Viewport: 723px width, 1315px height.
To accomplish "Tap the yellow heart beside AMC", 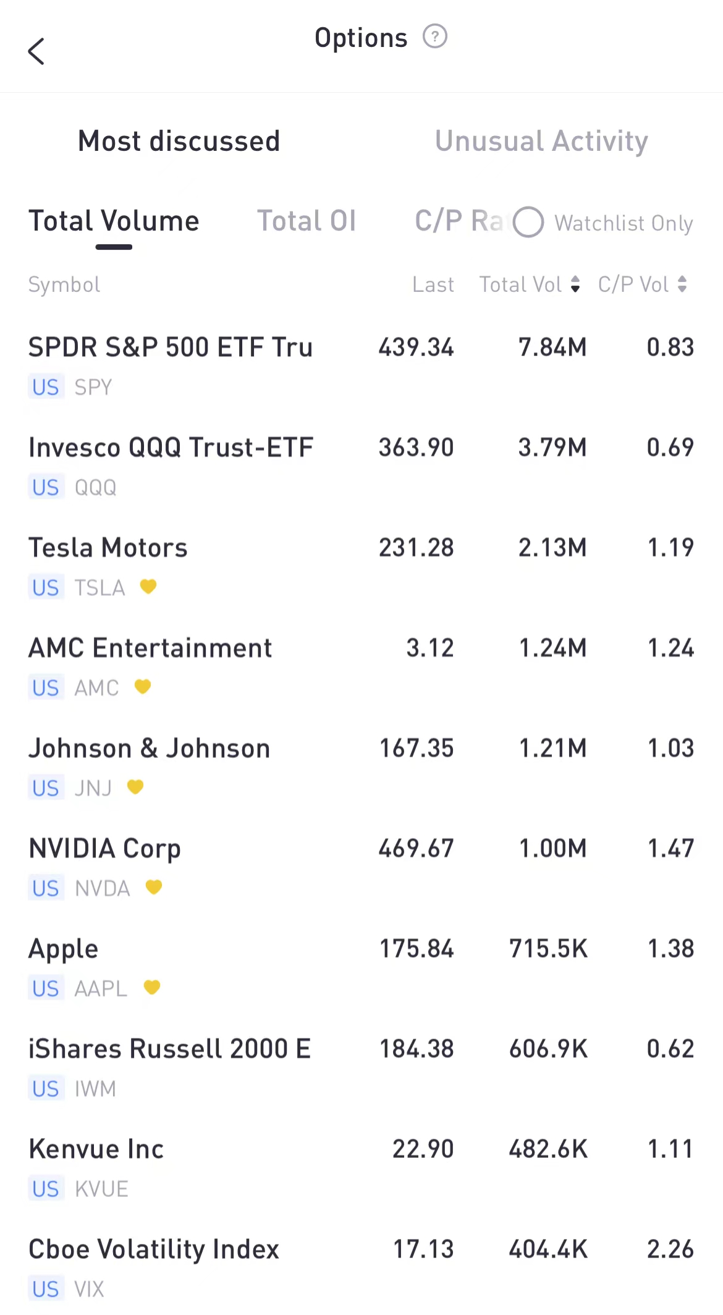I will pos(143,686).
